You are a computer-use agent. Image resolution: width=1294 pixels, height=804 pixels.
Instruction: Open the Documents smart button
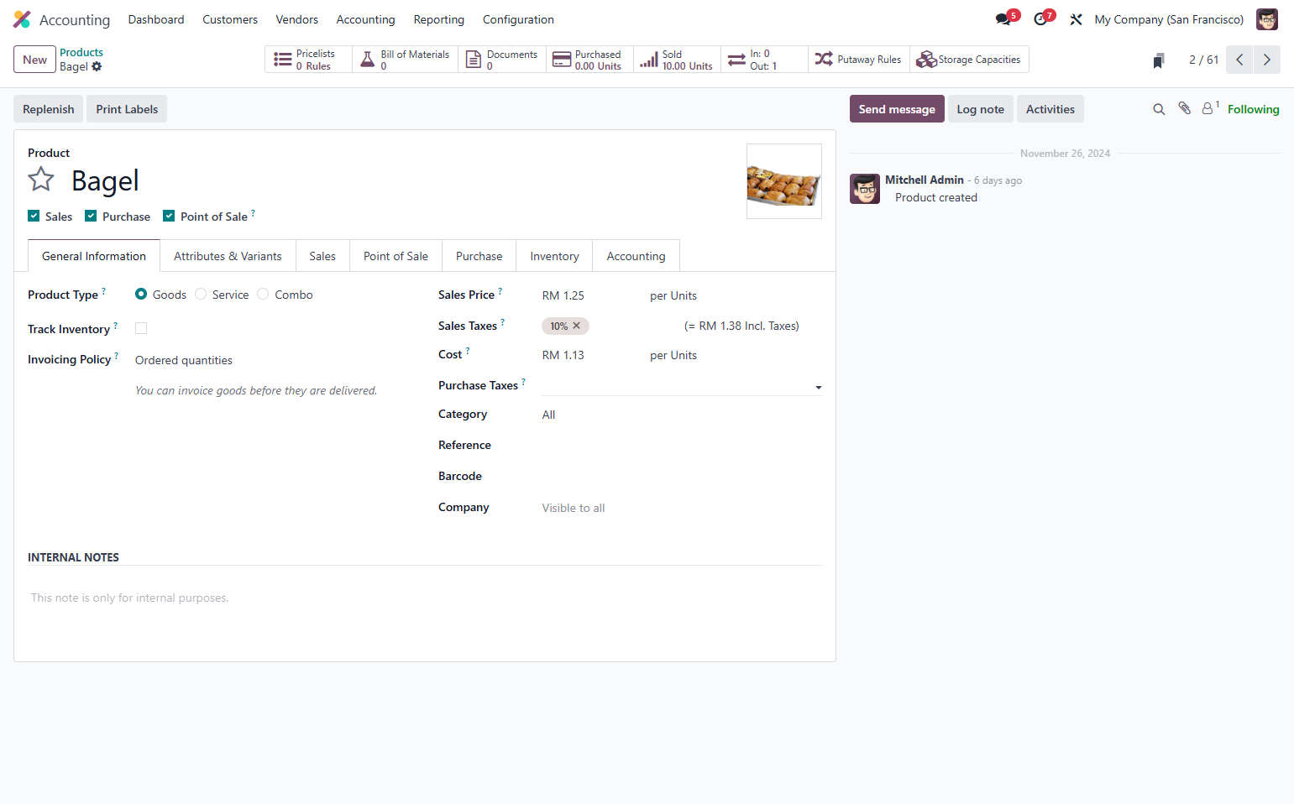(502, 60)
